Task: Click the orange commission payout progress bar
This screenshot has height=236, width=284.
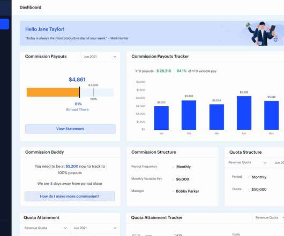Action: click(x=53, y=92)
